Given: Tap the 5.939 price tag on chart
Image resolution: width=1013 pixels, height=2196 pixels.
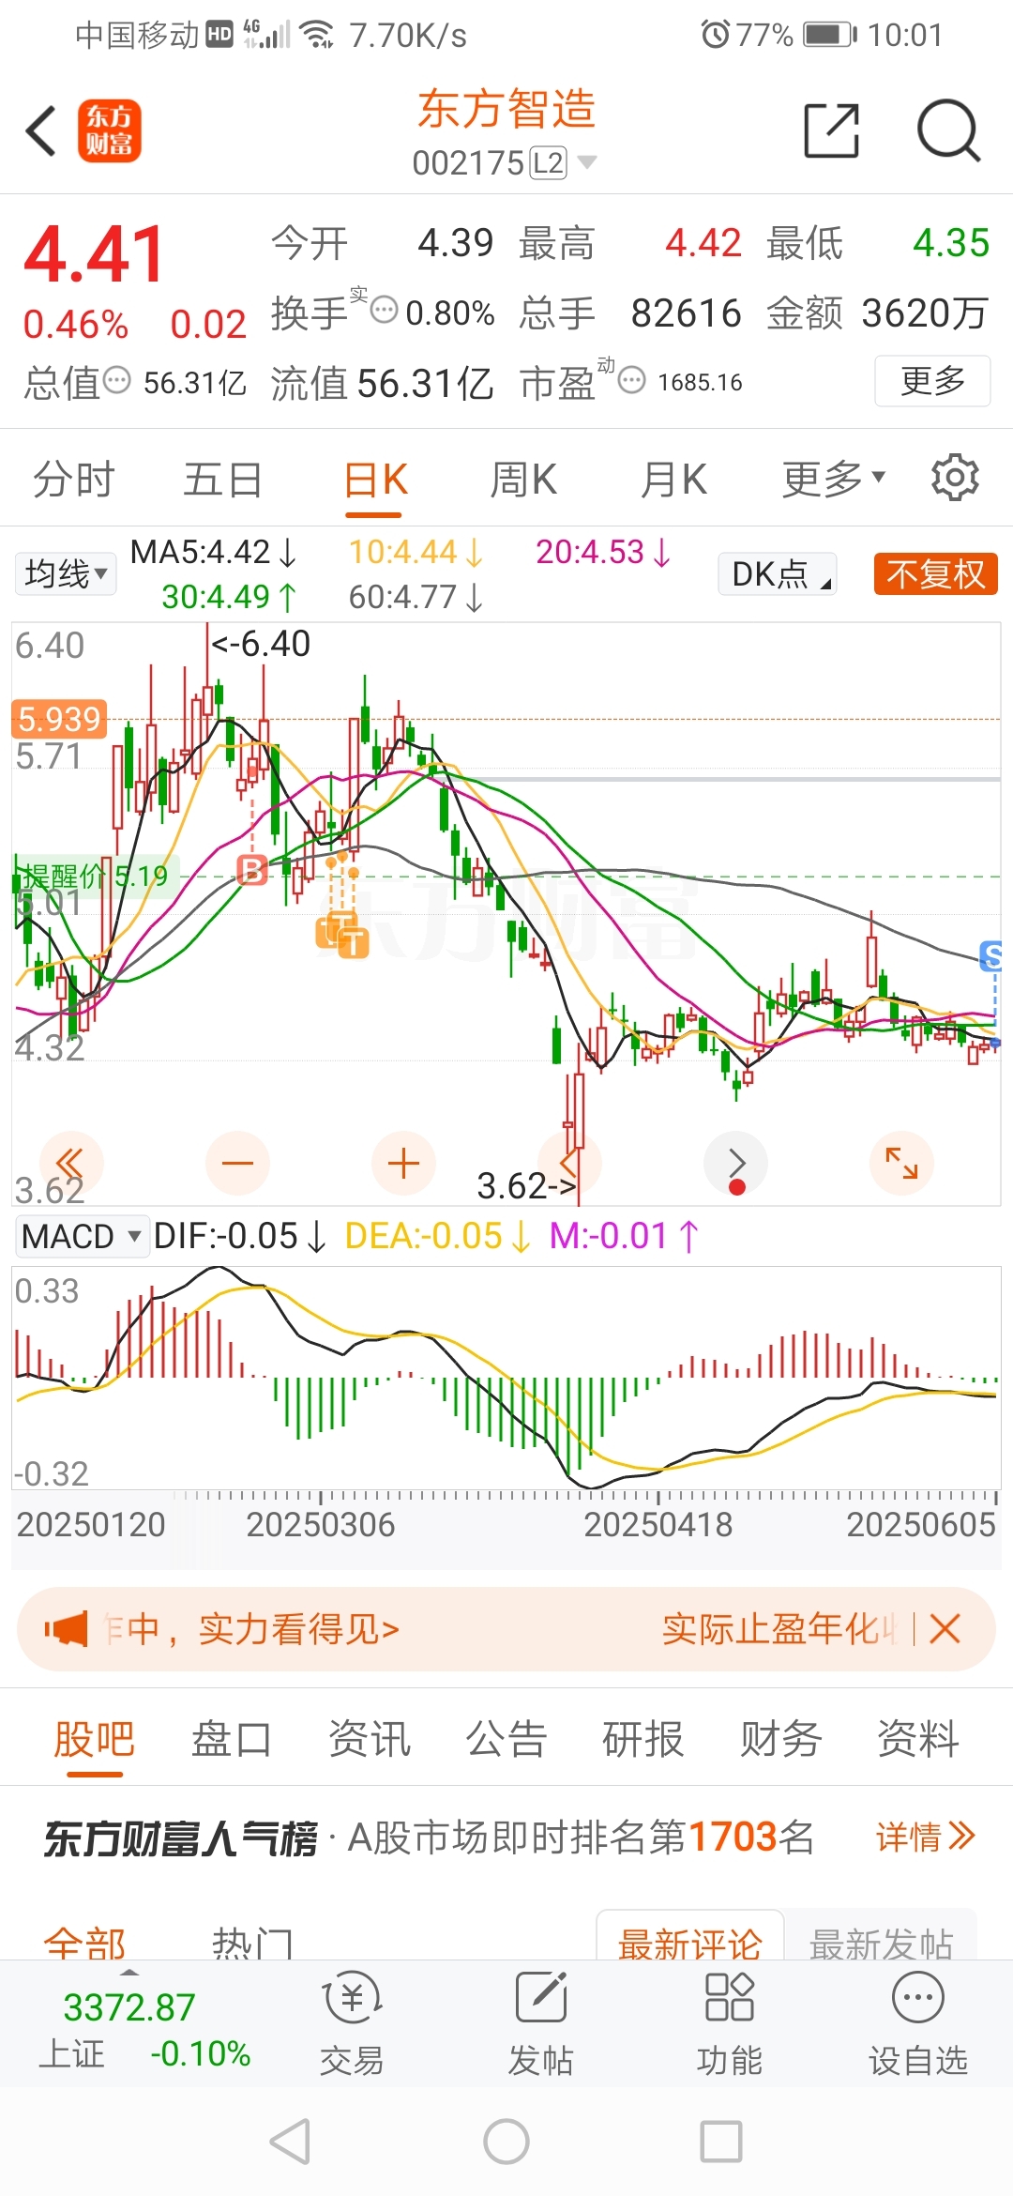Looking at the screenshot, I should pos(59,719).
